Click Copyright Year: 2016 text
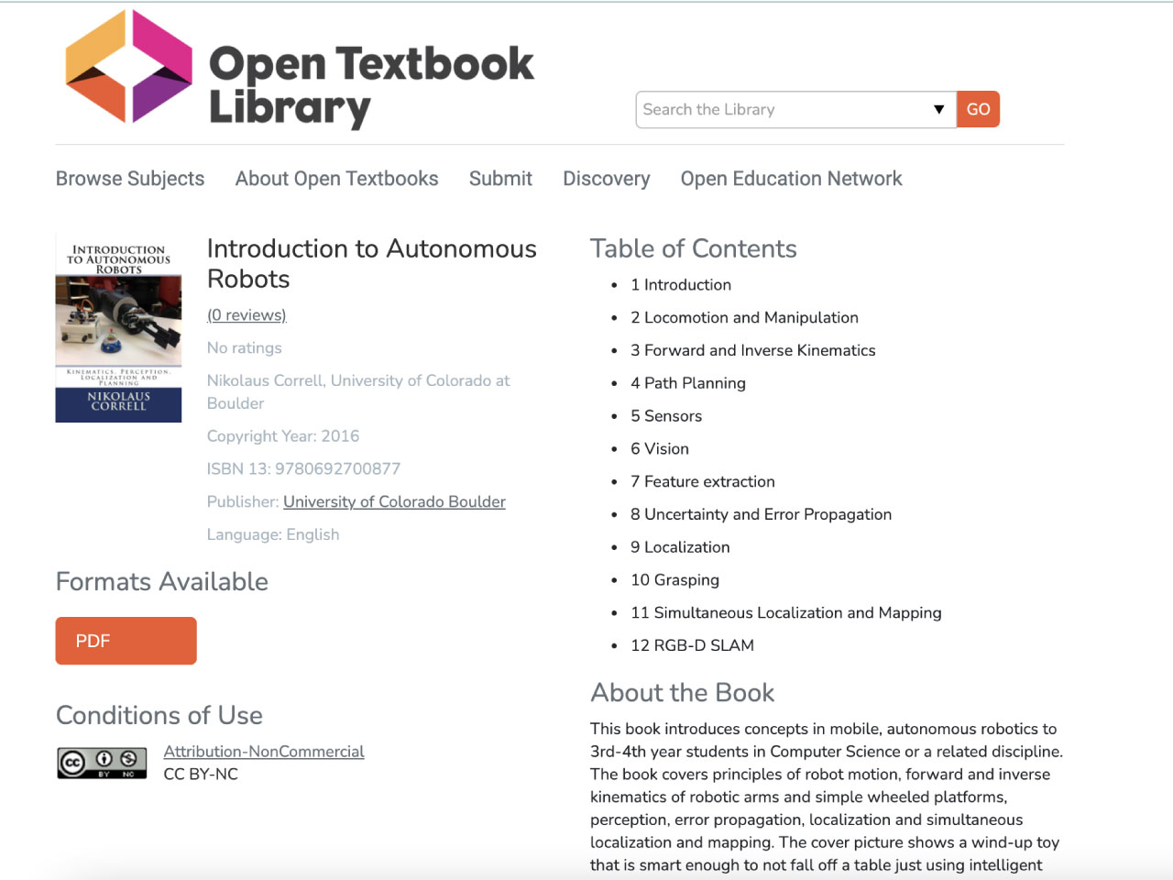The width and height of the screenshot is (1173, 880). click(283, 435)
